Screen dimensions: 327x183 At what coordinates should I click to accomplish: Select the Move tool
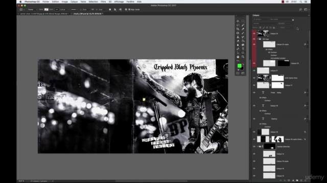point(238,21)
